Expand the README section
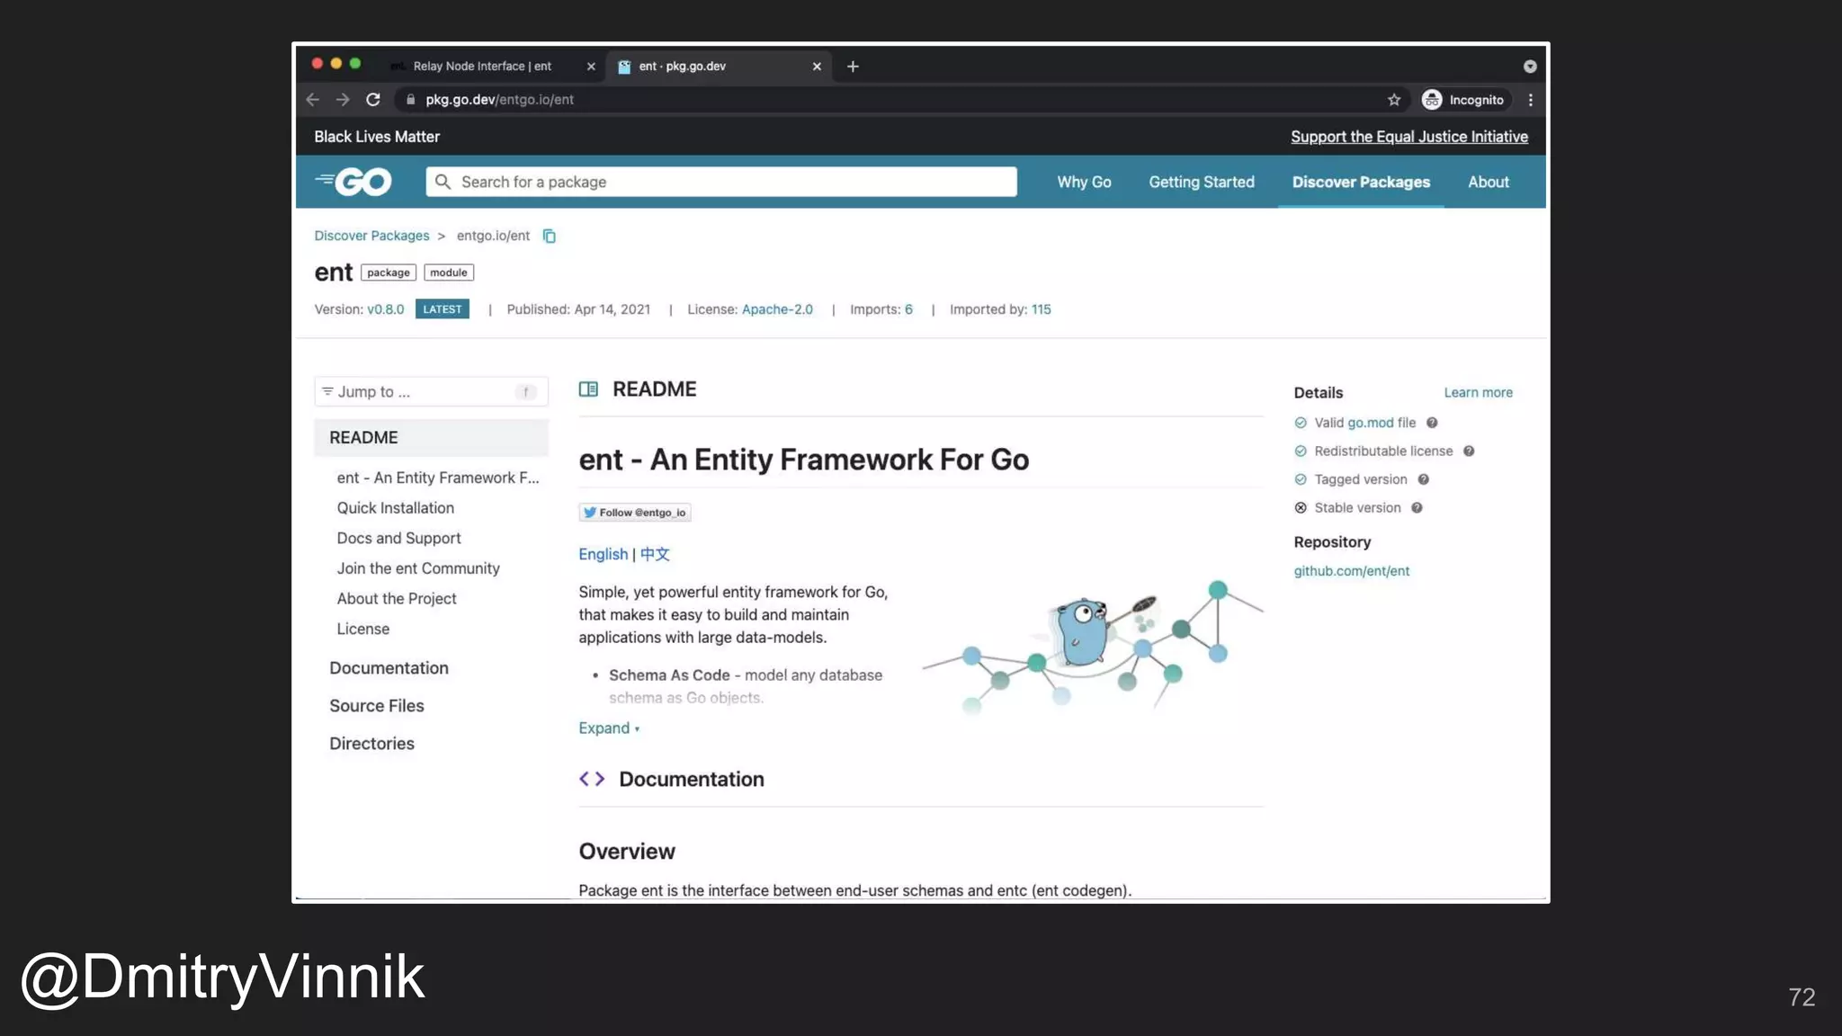The height and width of the screenshot is (1036, 1842). 609,728
